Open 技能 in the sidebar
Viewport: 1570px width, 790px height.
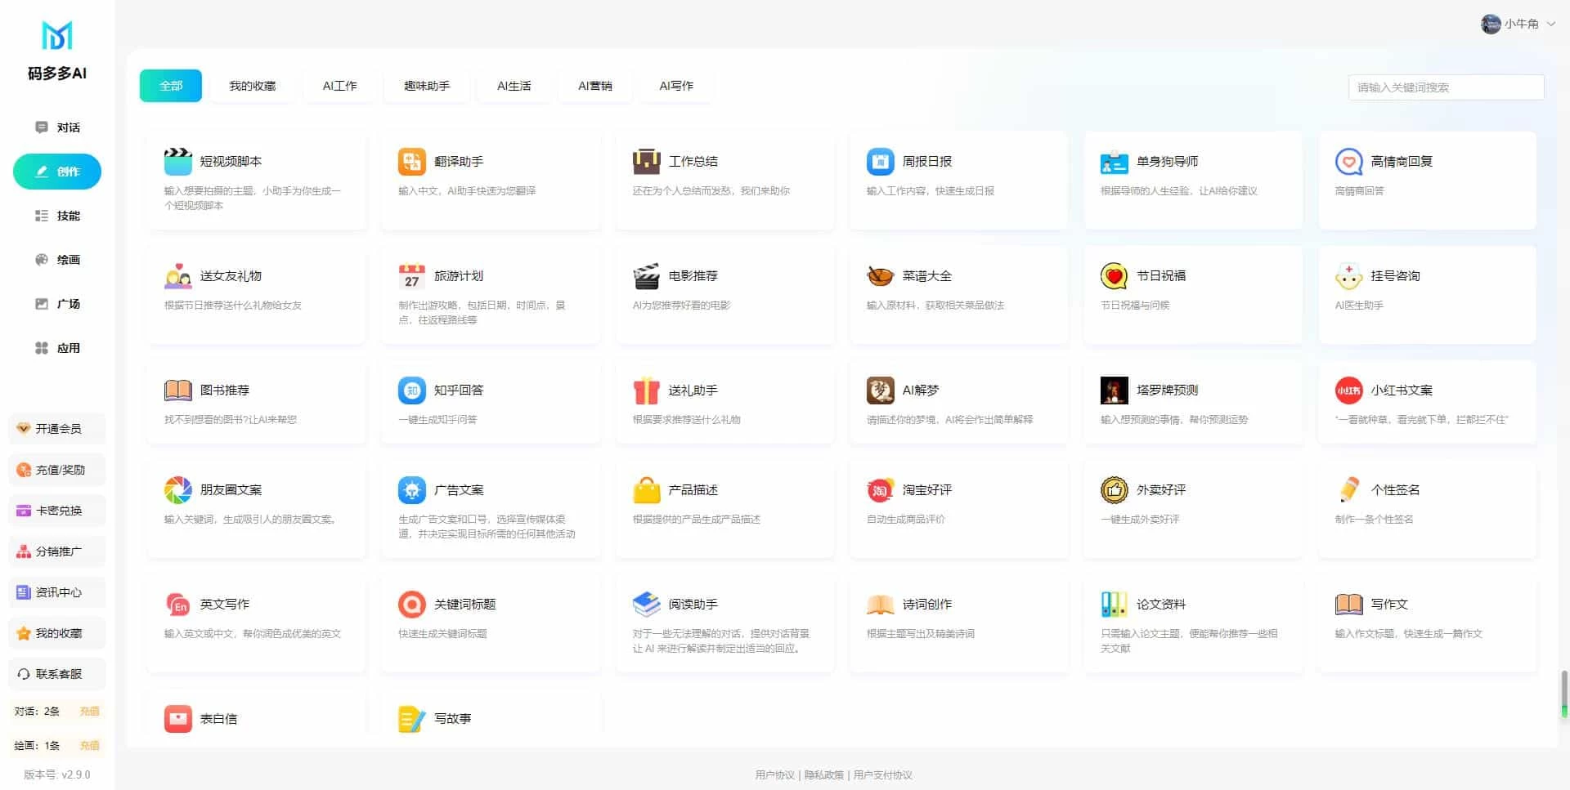57,216
